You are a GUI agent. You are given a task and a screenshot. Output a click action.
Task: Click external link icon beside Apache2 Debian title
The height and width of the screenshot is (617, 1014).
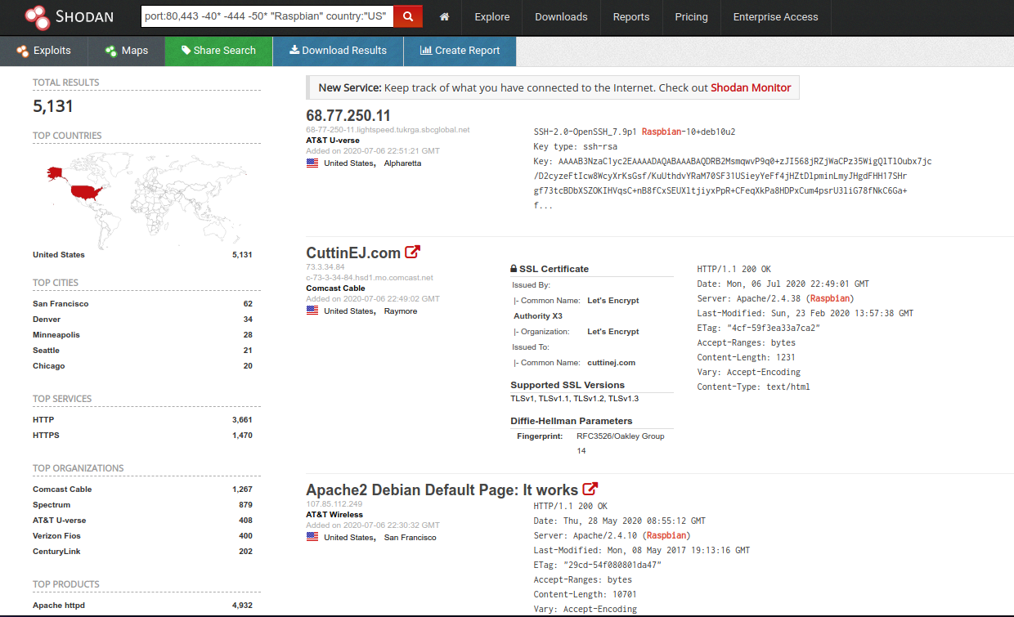[590, 489]
